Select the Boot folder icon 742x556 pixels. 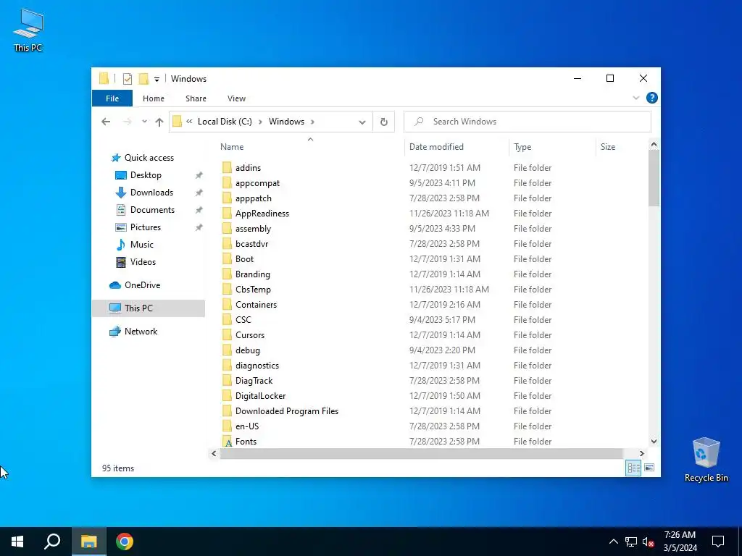227,258
